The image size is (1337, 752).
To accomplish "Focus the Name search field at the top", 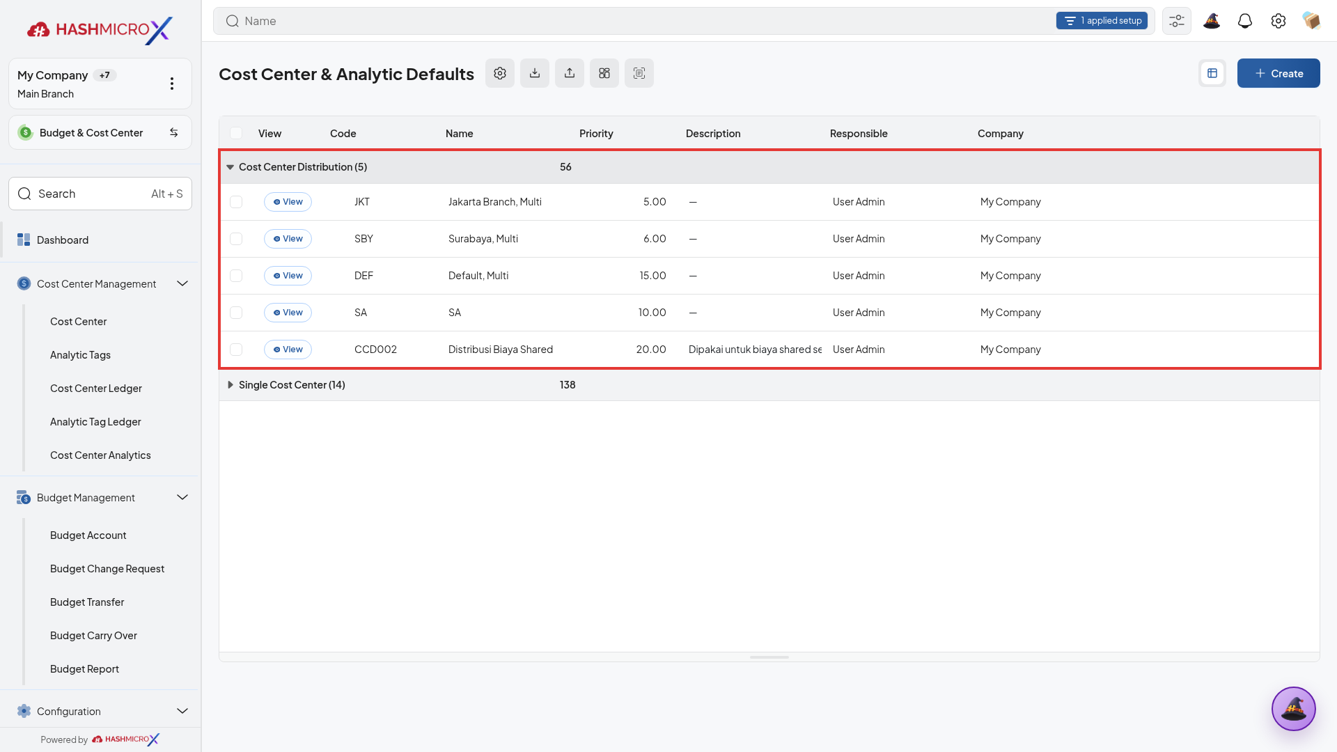I will coord(641,21).
